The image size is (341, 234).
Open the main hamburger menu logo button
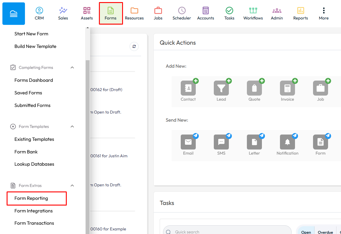point(14,14)
